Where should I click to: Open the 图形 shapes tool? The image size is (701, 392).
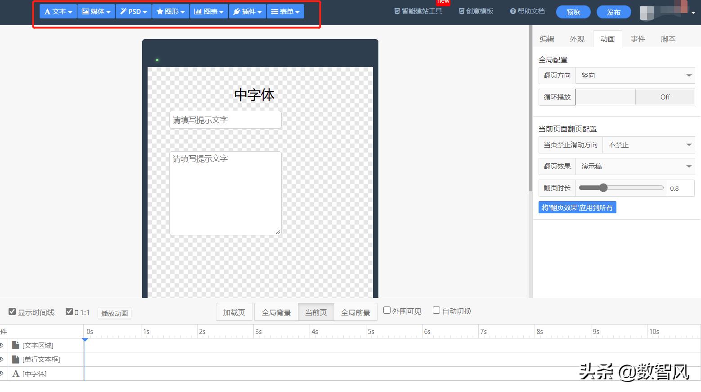(171, 11)
